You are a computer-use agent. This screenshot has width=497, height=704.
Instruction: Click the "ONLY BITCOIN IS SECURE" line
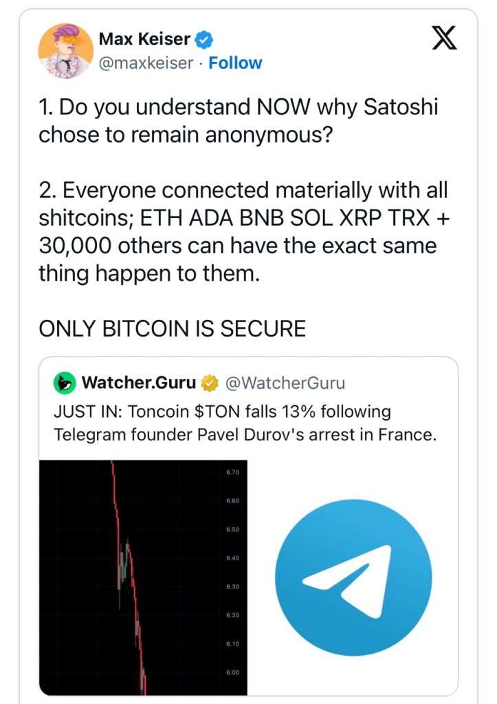pyautogui.click(x=172, y=328)
